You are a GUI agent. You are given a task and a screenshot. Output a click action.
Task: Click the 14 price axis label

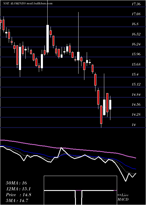click(134, 124)
